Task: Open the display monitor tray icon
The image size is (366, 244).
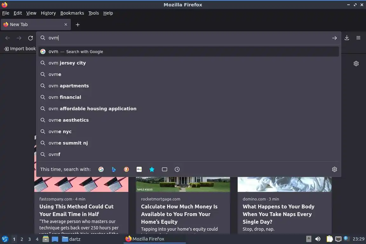Action: point(338,239)
